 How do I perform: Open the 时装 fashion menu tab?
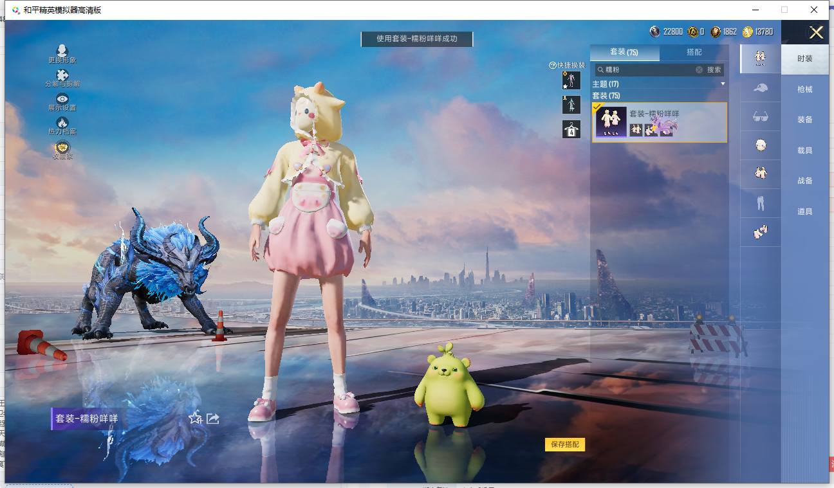click(x=805, y=59)
